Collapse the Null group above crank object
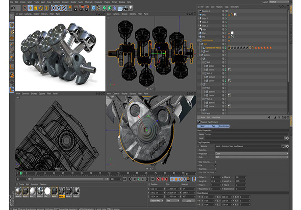 [x=199, y=44]
